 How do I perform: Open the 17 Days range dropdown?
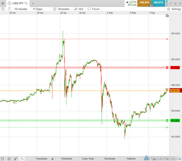[x=37, y=9]
